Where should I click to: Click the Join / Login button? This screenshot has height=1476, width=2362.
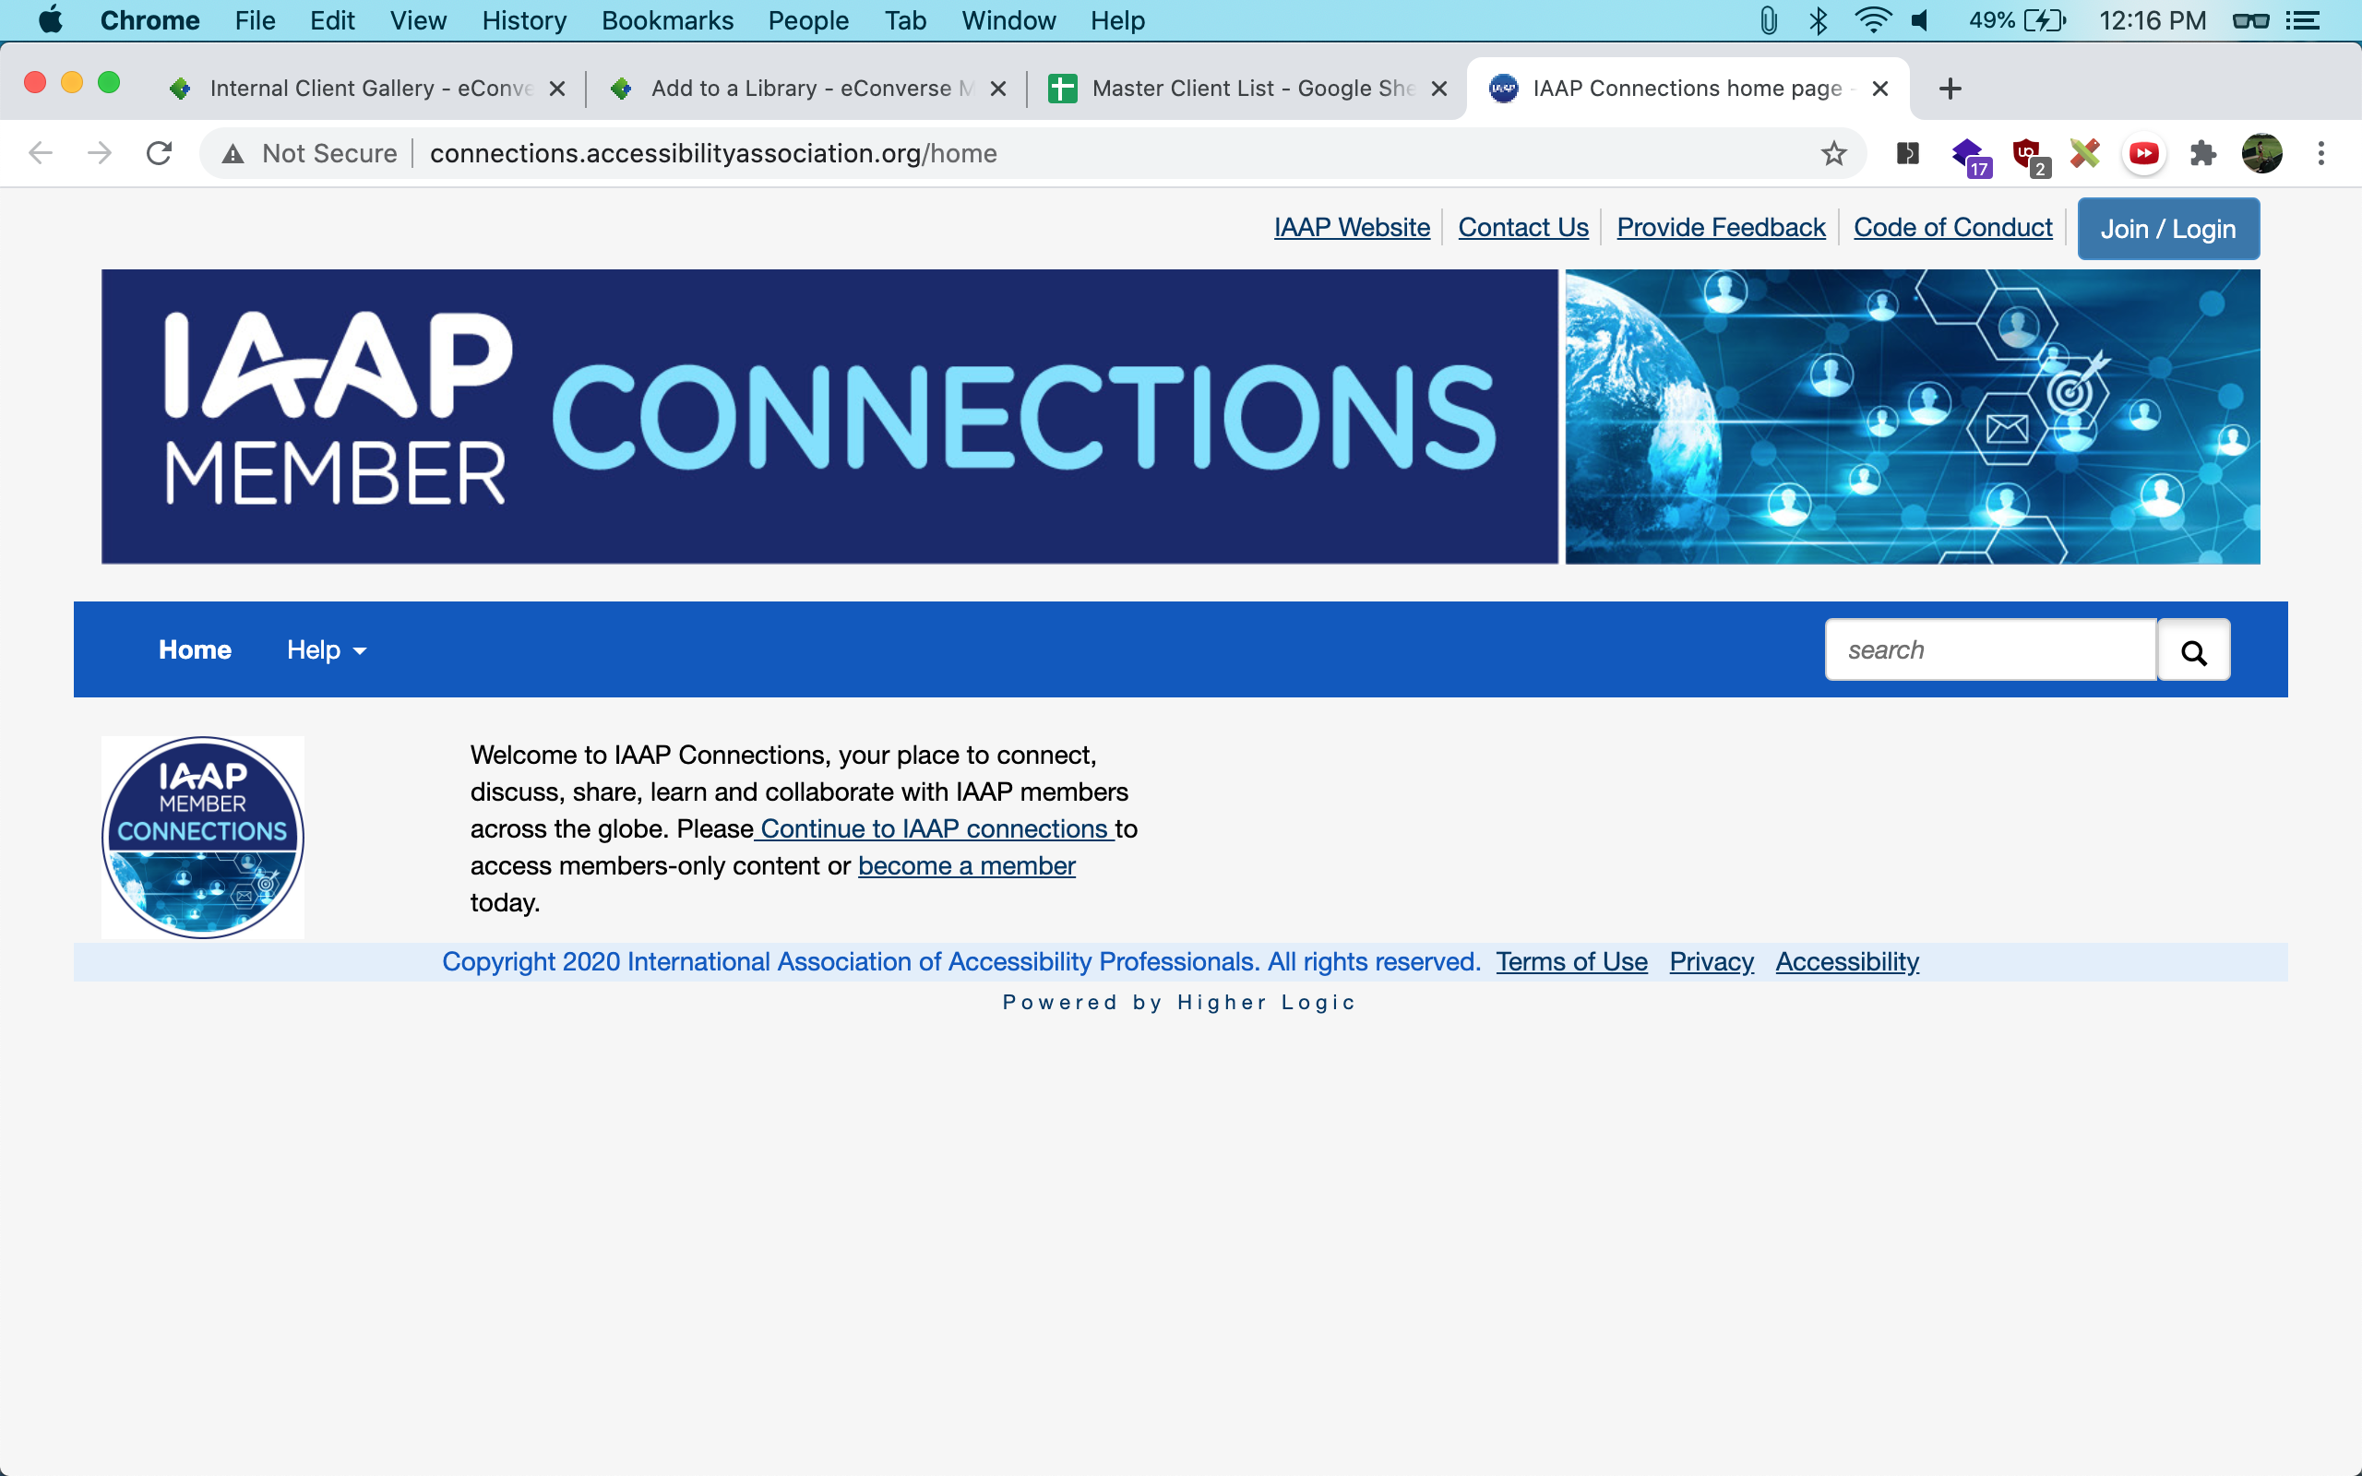coord(2167,230)
